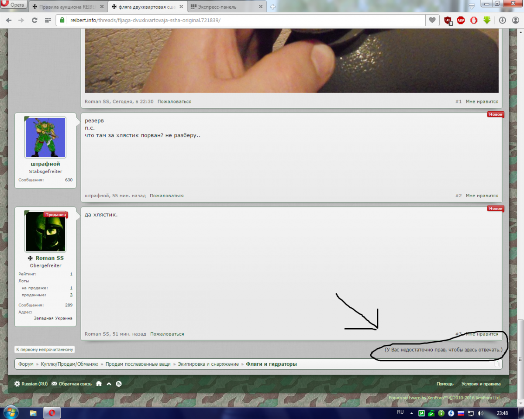The width and height of the screenshot is (524, 419).
Task: Open Roman SS rating value 1
Action: (71, 274)
